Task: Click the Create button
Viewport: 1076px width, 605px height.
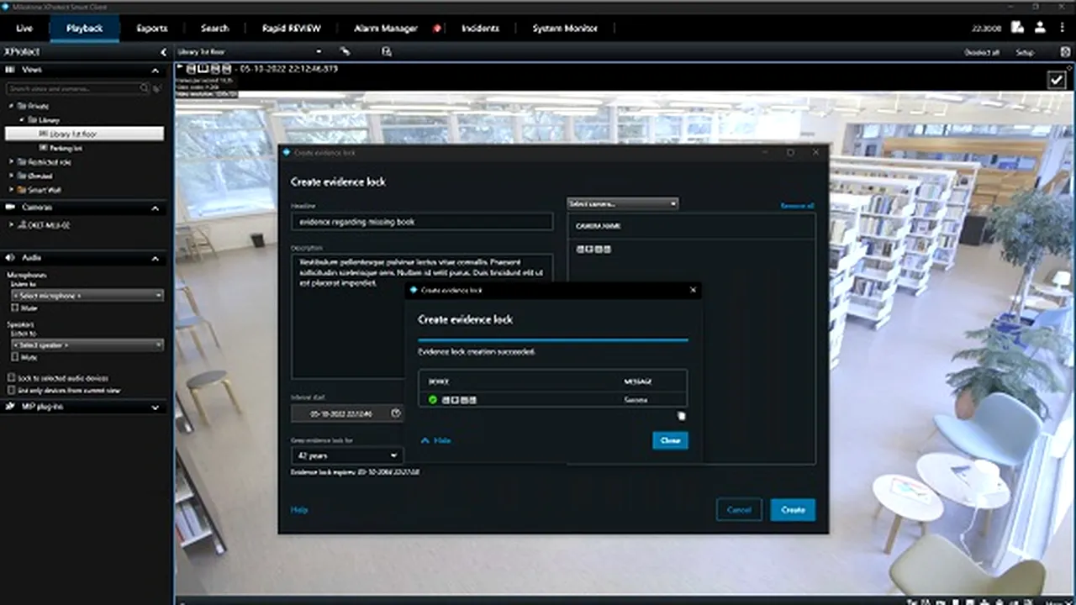Action: pos(793,510)
